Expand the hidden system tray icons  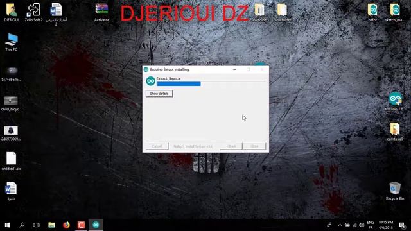[340, 225]
